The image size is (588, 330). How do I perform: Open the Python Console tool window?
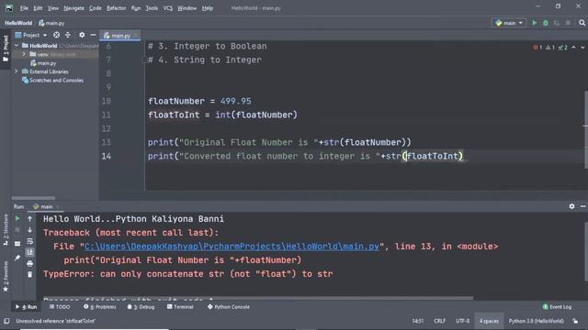point(229,307)
